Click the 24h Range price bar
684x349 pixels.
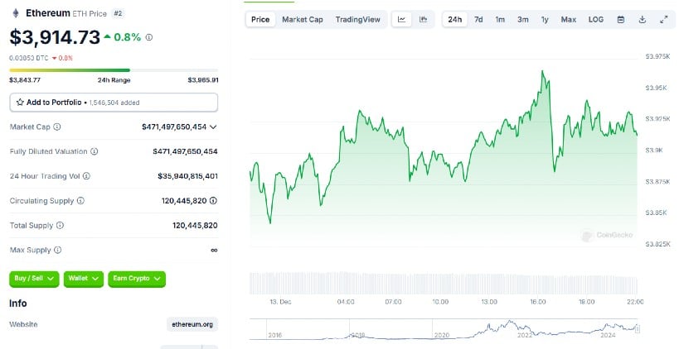[x=114, y=70]
